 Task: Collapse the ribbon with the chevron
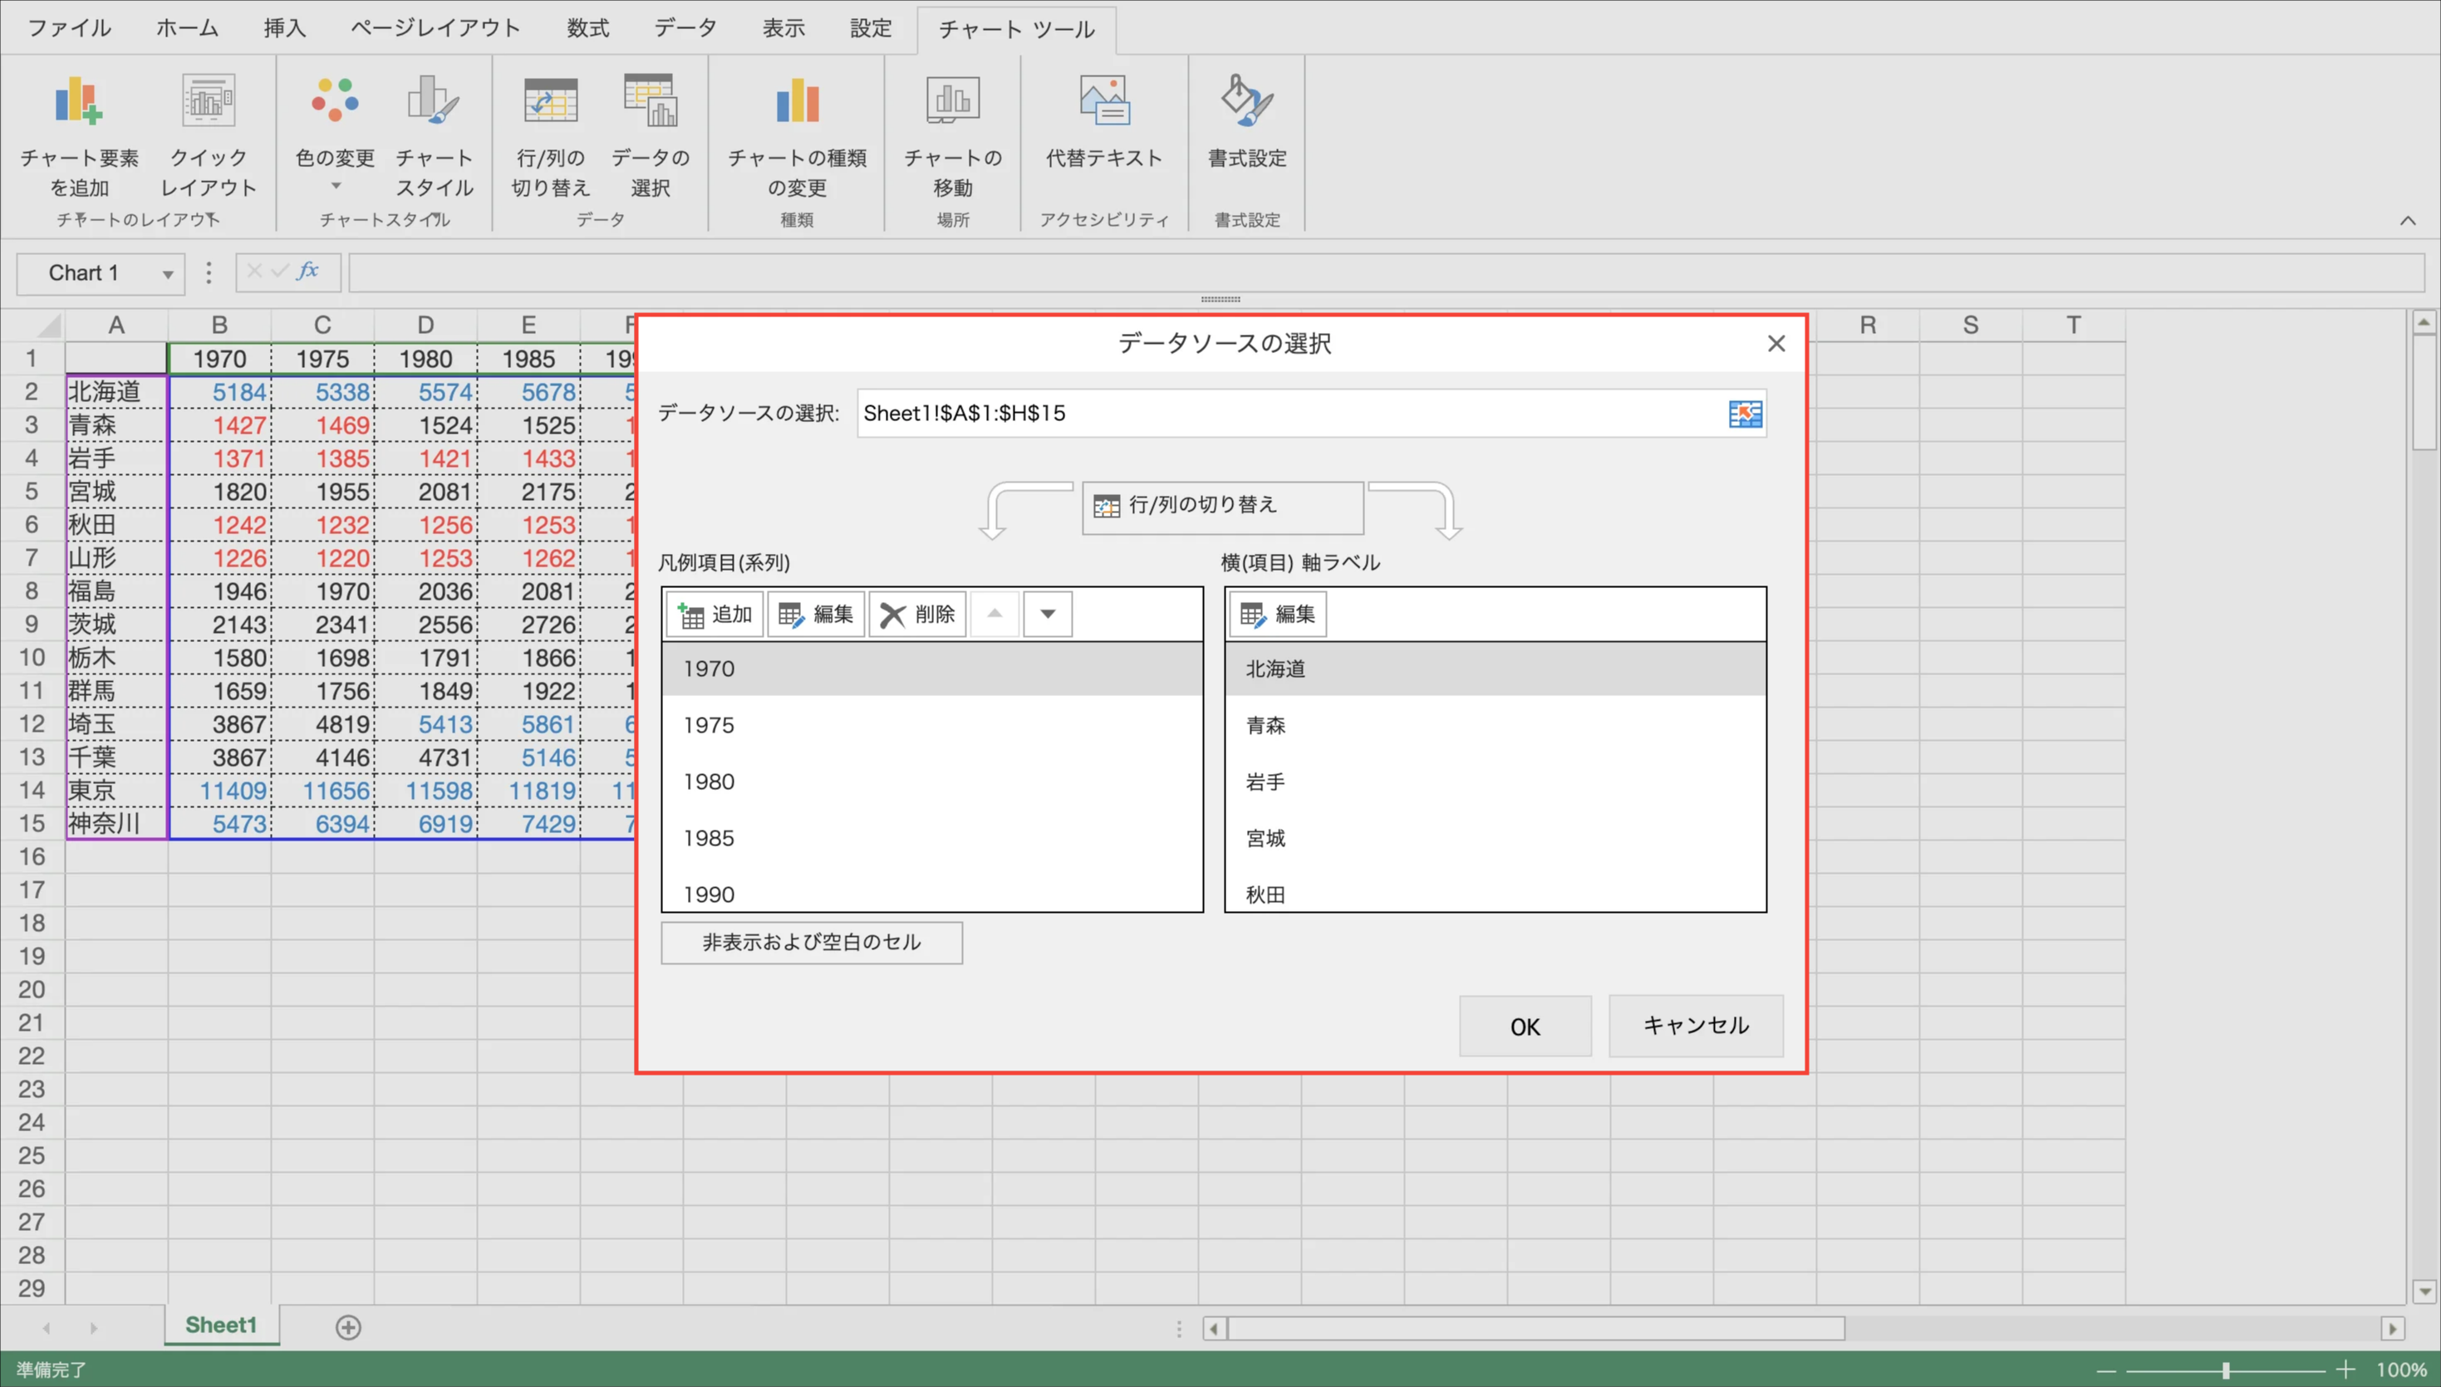click(2407, 221)
